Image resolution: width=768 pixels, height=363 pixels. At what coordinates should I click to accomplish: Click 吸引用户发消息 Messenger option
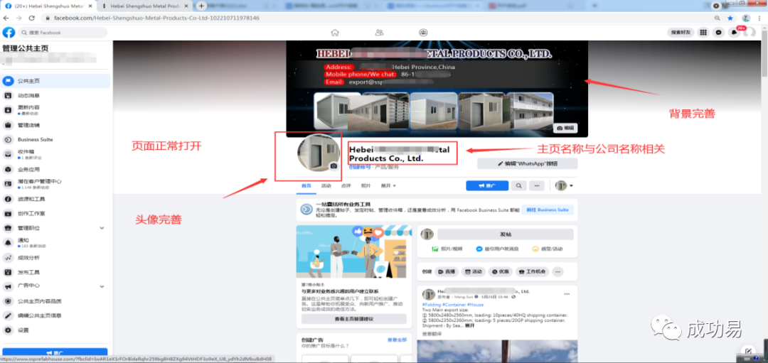[x=497, y=249]
